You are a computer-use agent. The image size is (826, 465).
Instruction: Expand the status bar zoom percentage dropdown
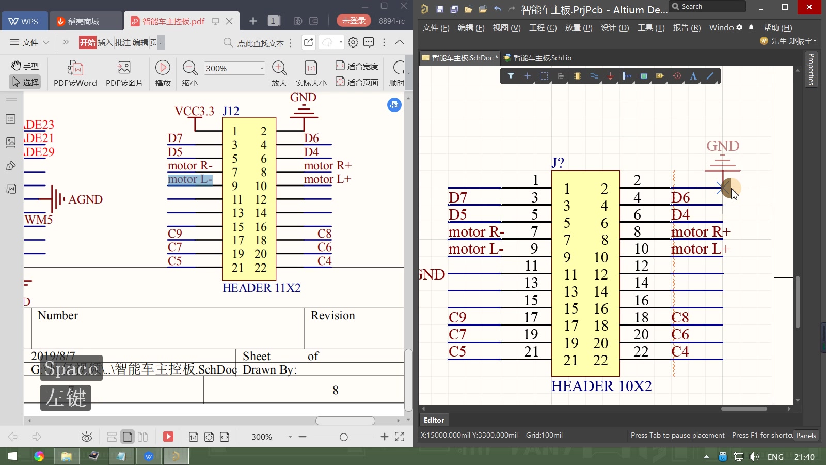[x=290, y=437]
